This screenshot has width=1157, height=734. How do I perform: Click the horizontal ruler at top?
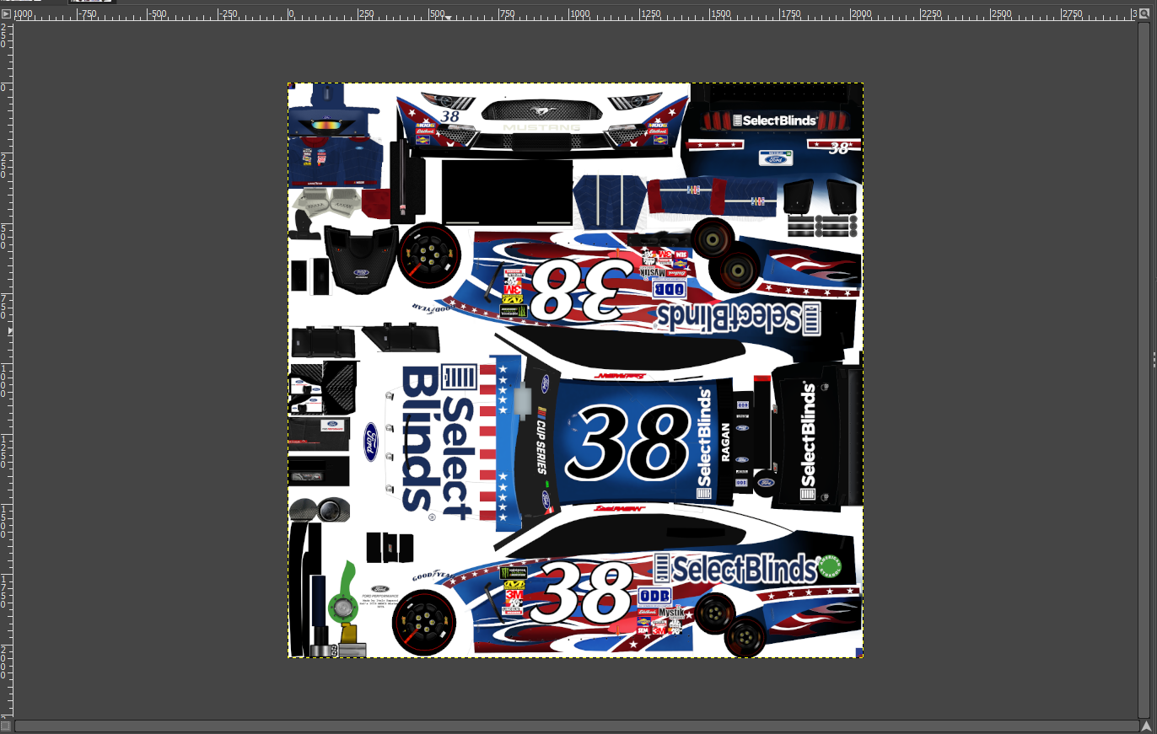coord(576,14)
